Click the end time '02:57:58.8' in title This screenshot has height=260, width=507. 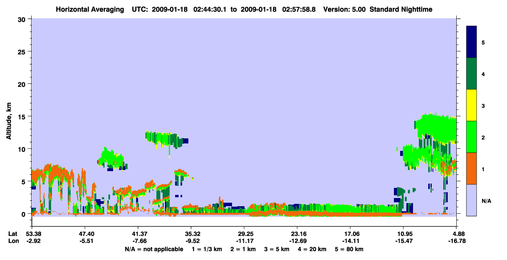click(299, 9)
